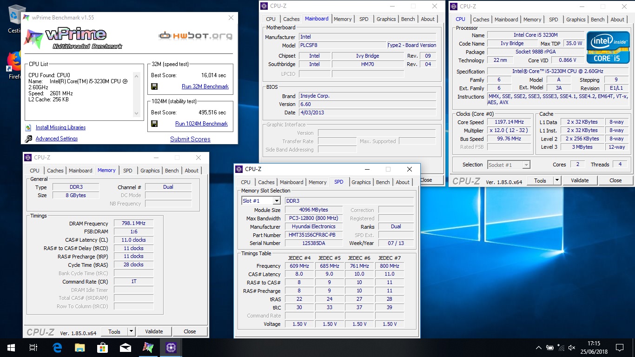Screen dimensions: 635x357
Task: Click the HWBOT.org logo in wPrime
Action: tap(195, 36)
